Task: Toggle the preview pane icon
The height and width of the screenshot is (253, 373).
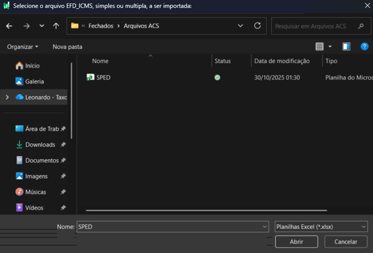Action: click(x=346, y=47)
